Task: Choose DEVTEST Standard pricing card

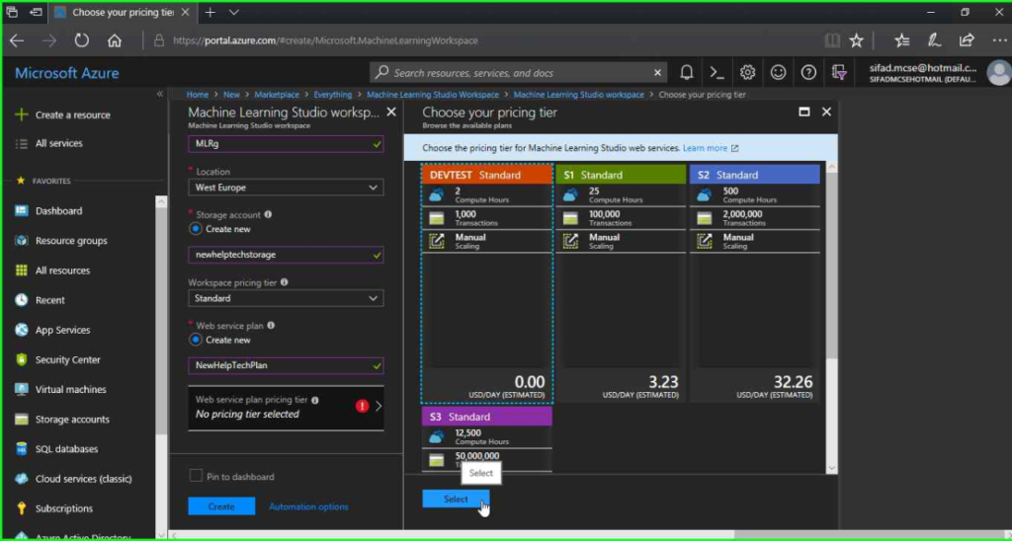Action: click(x=486, y=283)
